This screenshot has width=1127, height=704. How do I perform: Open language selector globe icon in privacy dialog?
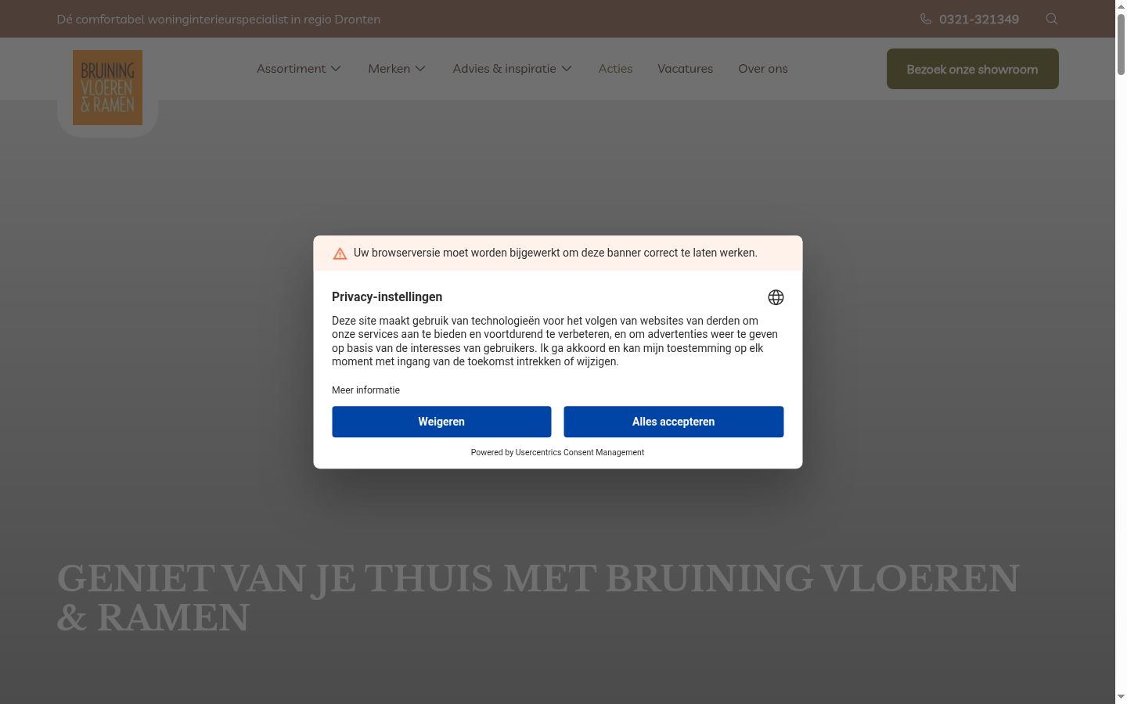776,297
